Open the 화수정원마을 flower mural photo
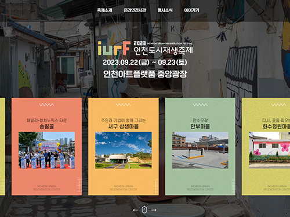This screenshot has height=217, width=290. [270, 150]
